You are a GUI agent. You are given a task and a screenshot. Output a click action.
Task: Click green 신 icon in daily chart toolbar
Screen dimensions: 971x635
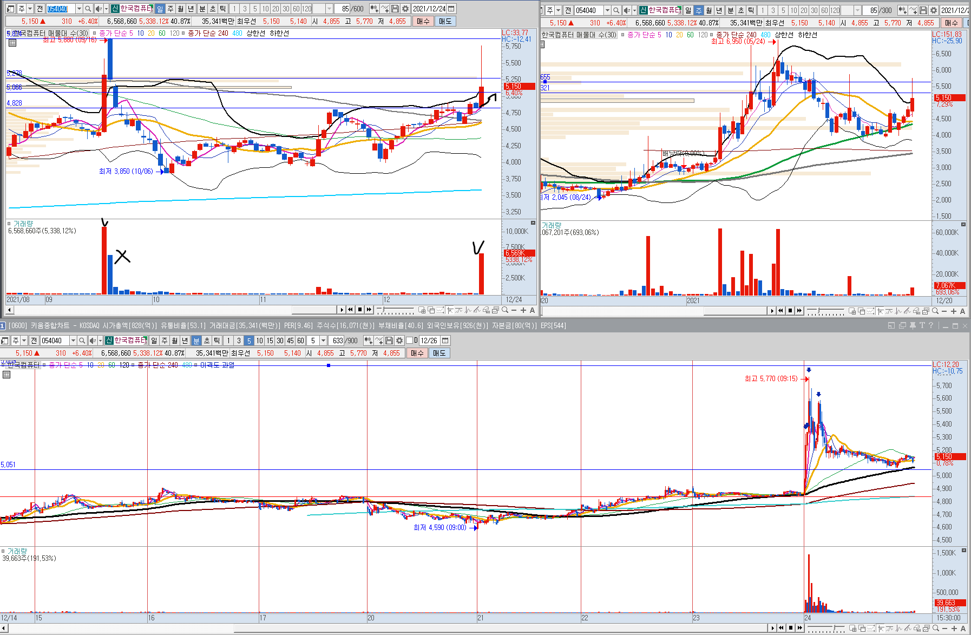[115, 9]
